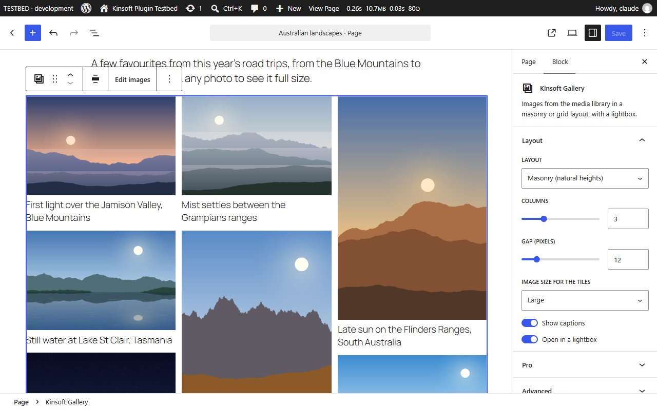Screen dimensions: 657x410
Task: Open the device preview options
Action: (x=572, y=33)
